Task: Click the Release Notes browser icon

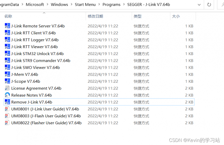Action: (x=8, y=95)
